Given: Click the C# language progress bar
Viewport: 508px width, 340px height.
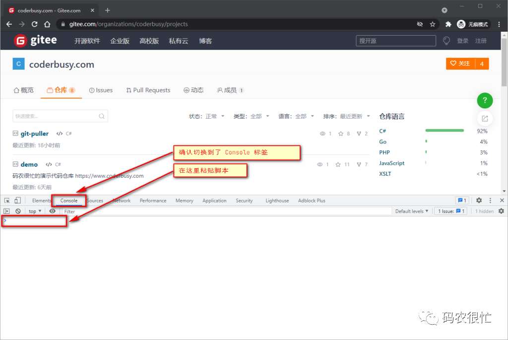Looking at the screenshot, I should 444,131.
